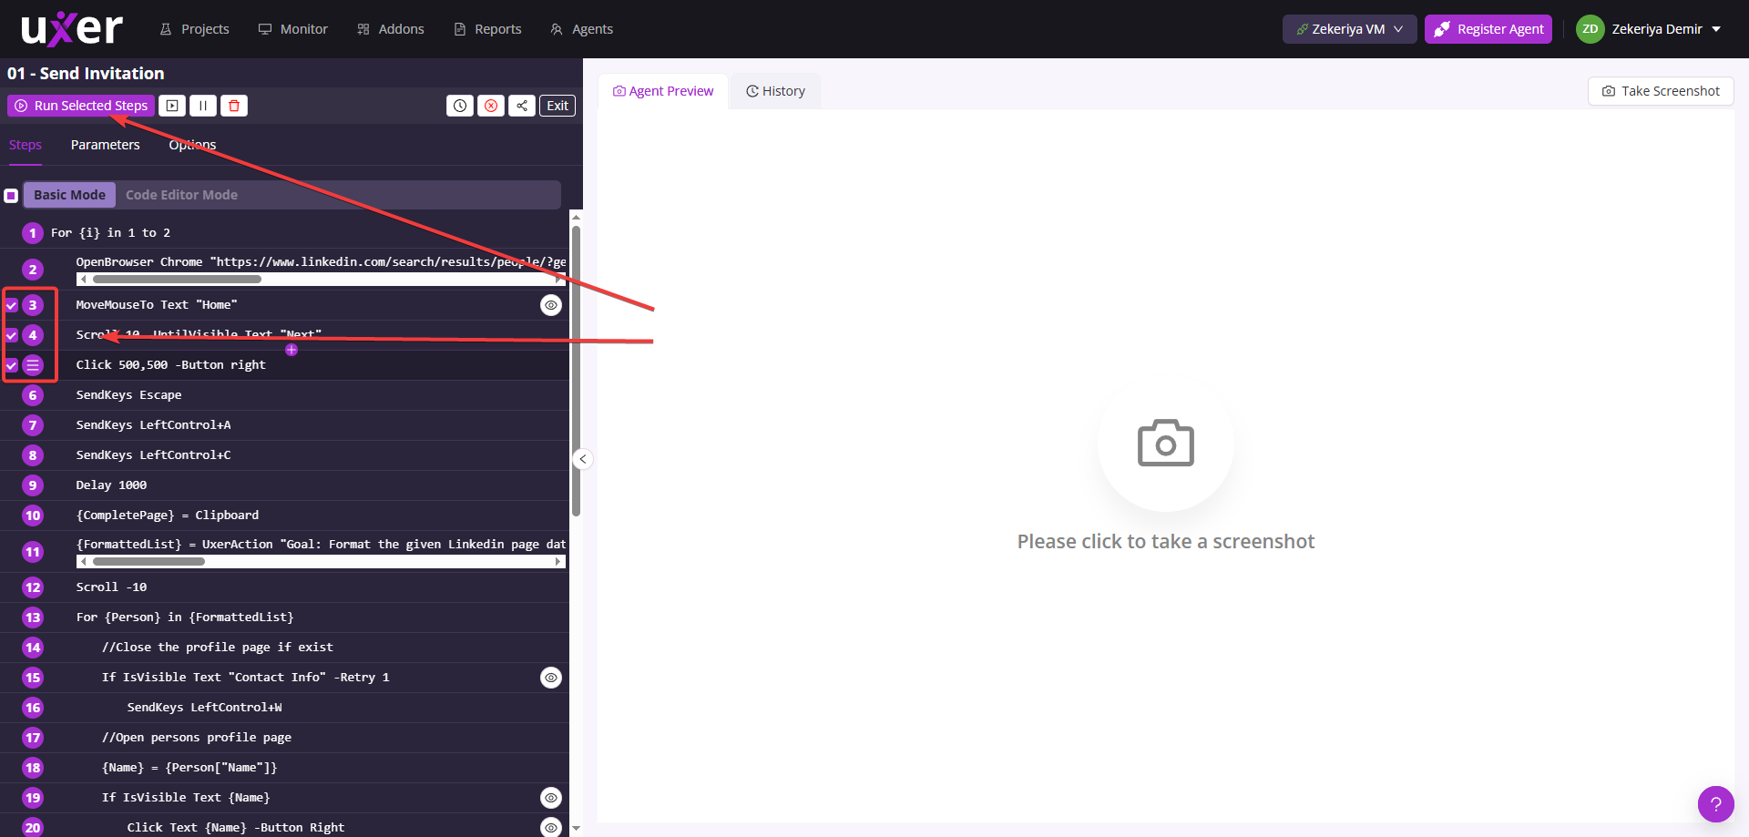Click step number 13 badge
Image resolution: width=1749 pixels, height=837 pixels.
click(x=33, y=618)
